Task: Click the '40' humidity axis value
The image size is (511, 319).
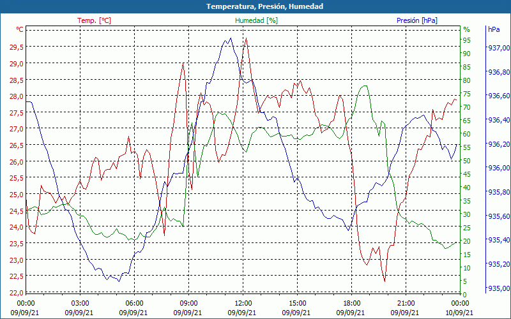Action: click(467, 188)
